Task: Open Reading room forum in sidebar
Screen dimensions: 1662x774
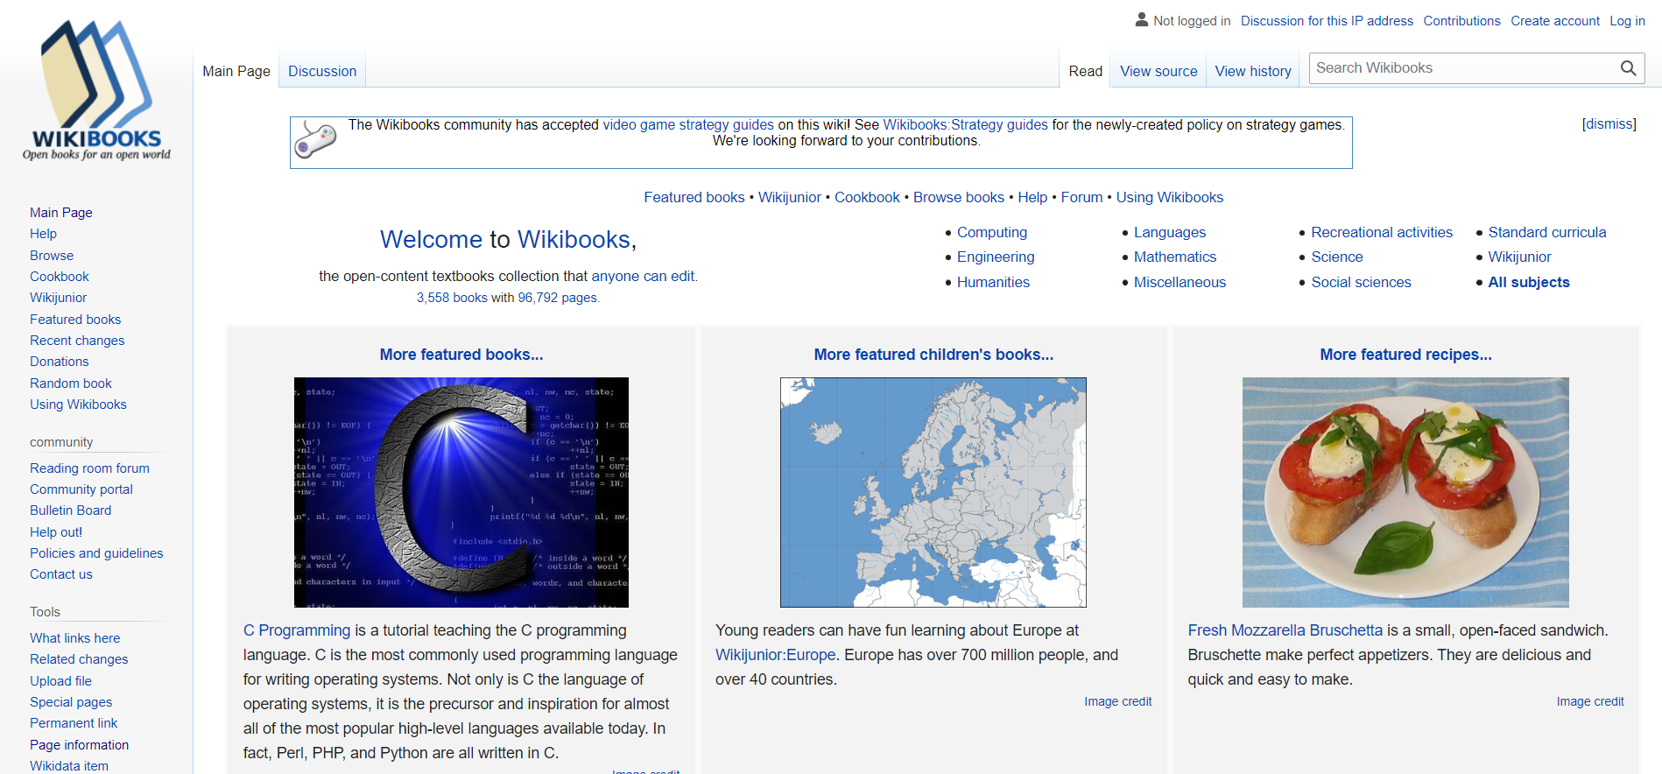Action: pos(89,468)
